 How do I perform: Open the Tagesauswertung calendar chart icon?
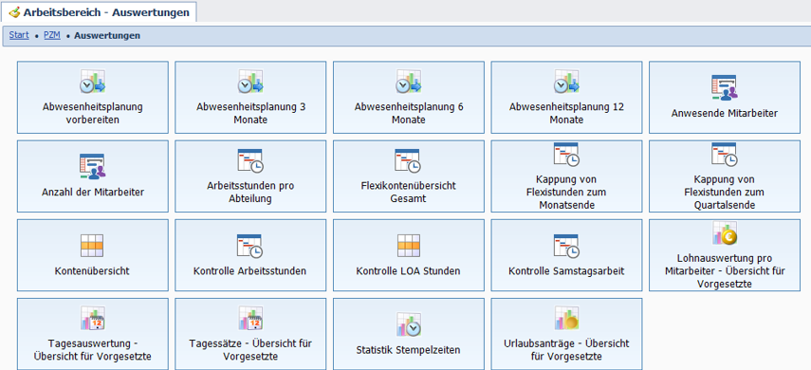tap(93, 318)
